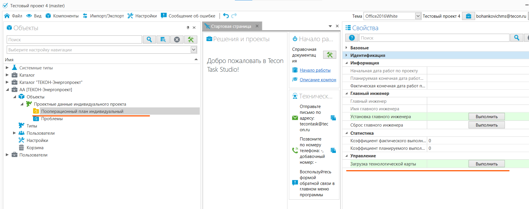The image size is (529, 209).
Task: Open the Импорт/Экспорт menu
Action: 104,16
